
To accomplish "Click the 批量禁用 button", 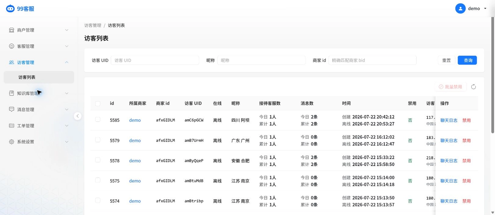I will tap(450, 87).
